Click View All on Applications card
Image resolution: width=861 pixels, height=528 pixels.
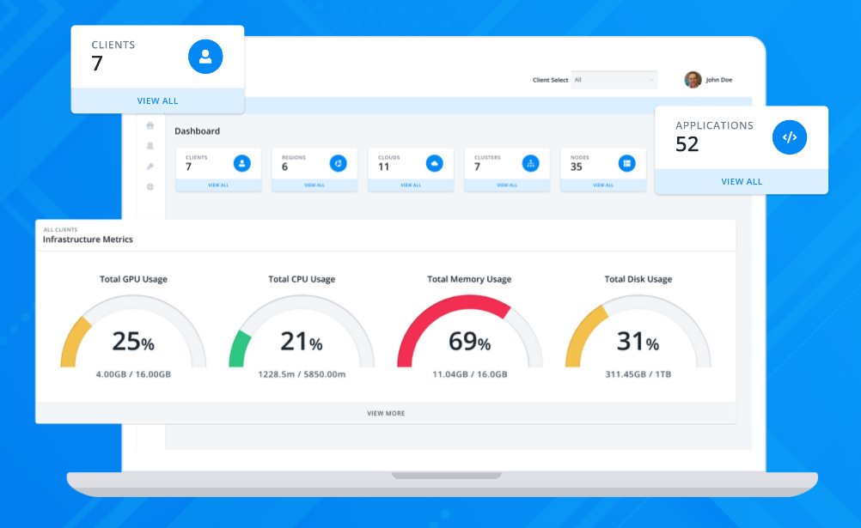[x=742, y=182]
